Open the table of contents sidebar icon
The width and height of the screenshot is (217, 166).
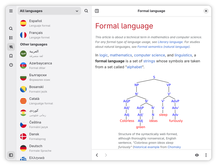[11, 38]
